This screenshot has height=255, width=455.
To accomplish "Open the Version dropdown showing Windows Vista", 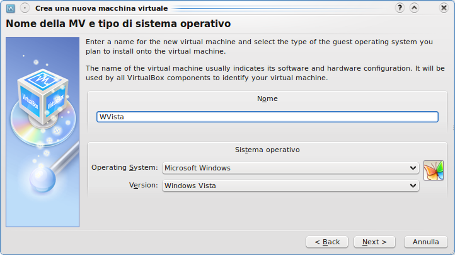I will pos(291,186).
